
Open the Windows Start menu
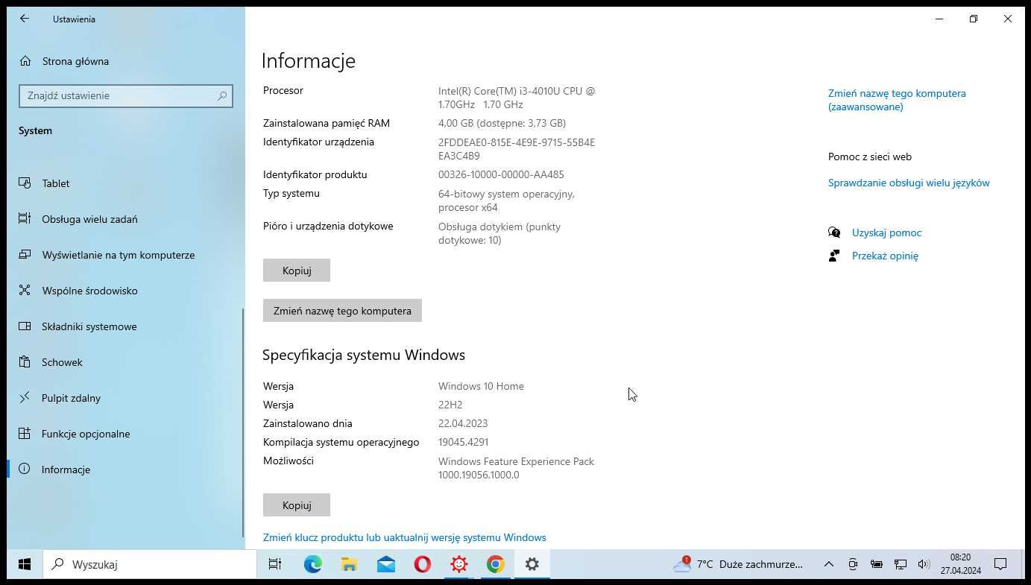[x=25, y=564]
